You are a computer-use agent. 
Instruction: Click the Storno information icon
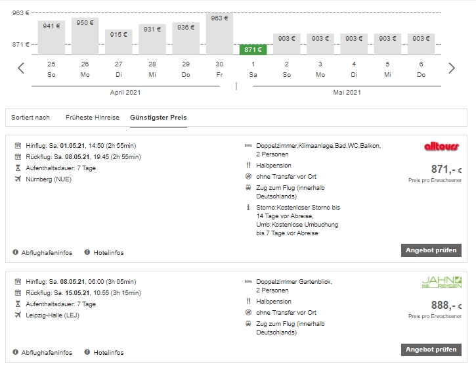pyautogui.click(x=248, y=207)
